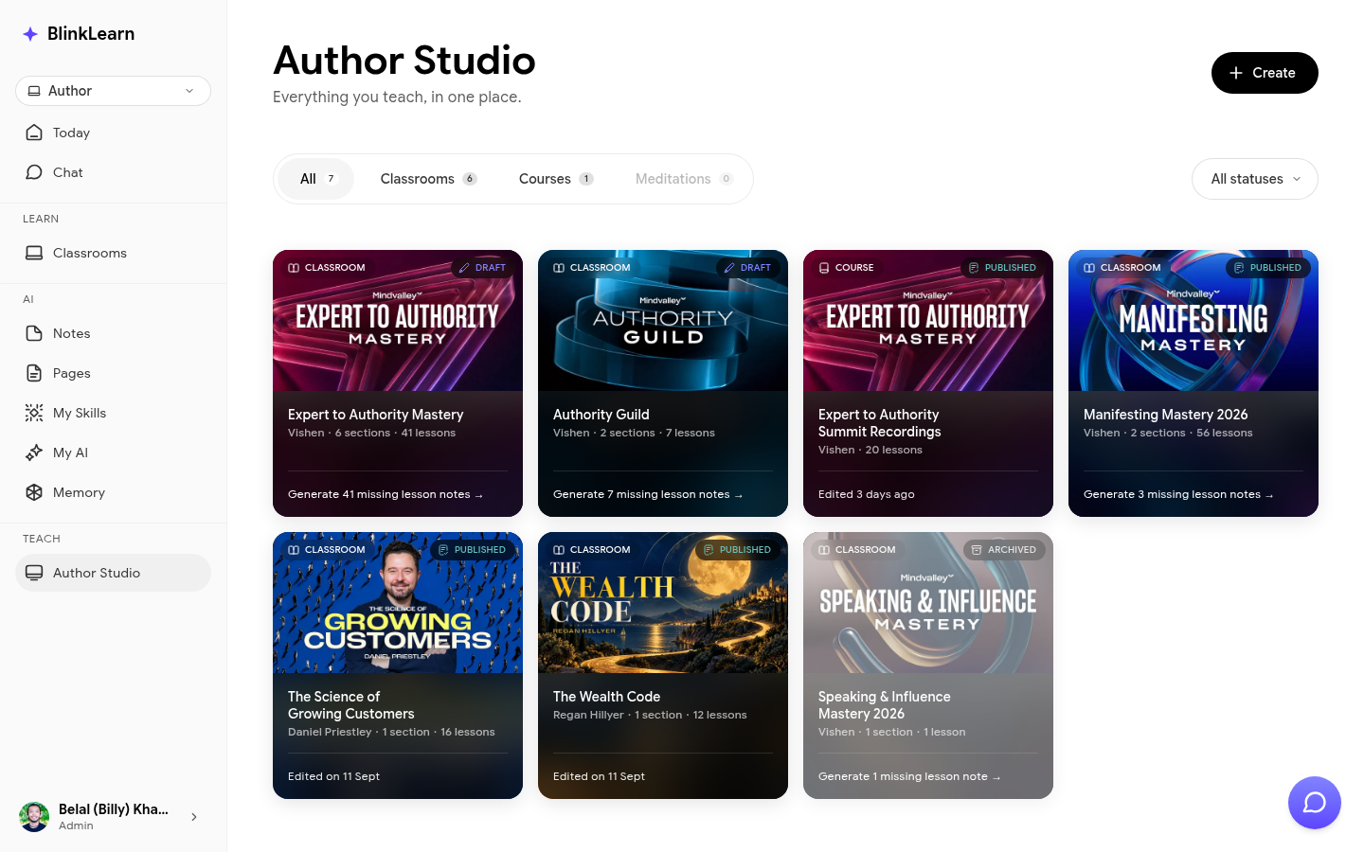The height and width of the screenshot is (852, 1364).
Task: Click PUBLISHED badge on Manifesting Mastery card
Action: point(1268,268)
